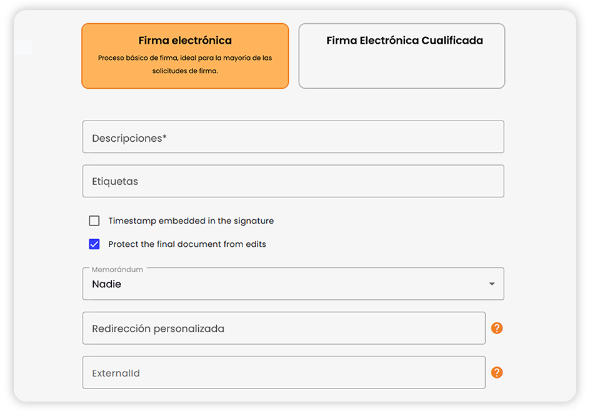Open help icon beside Redirección personalizada

tap(497, 328)
